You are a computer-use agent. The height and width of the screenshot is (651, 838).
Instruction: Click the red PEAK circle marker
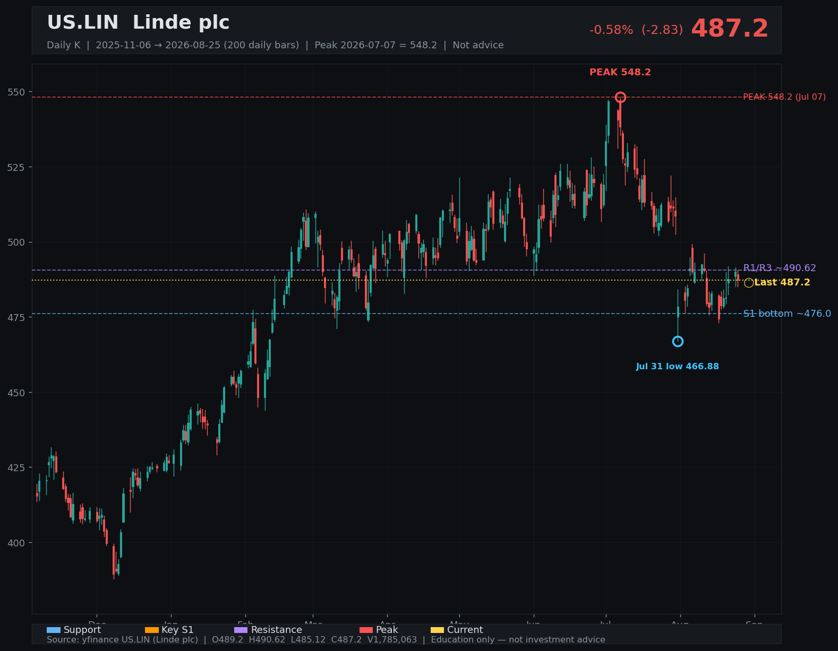tap(620, 97)
